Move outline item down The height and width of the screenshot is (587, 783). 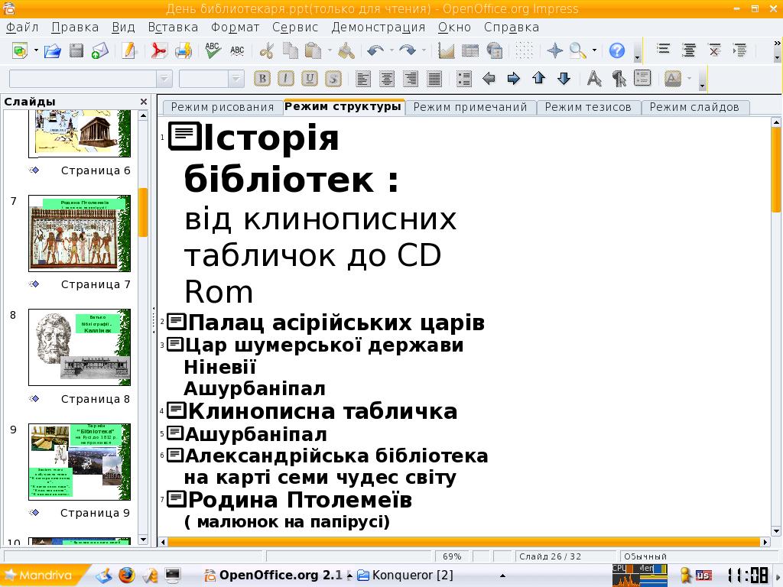tap(564, 79)
